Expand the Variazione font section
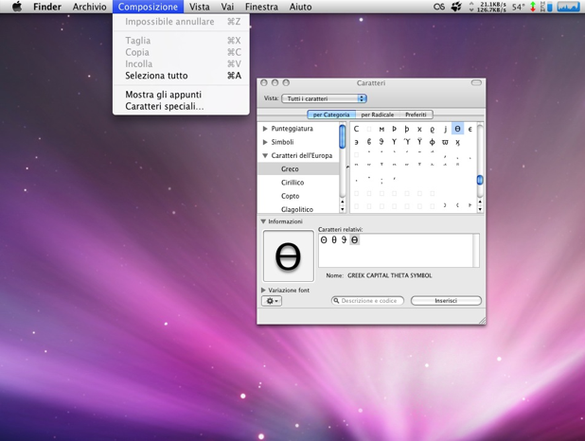The image size is (585, 441). point(263,290)
